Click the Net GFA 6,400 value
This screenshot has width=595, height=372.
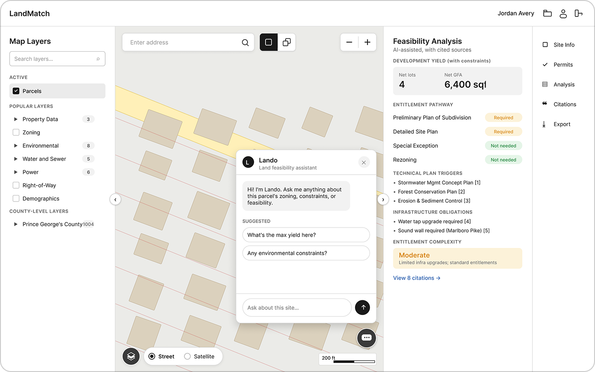click(465, 85)
